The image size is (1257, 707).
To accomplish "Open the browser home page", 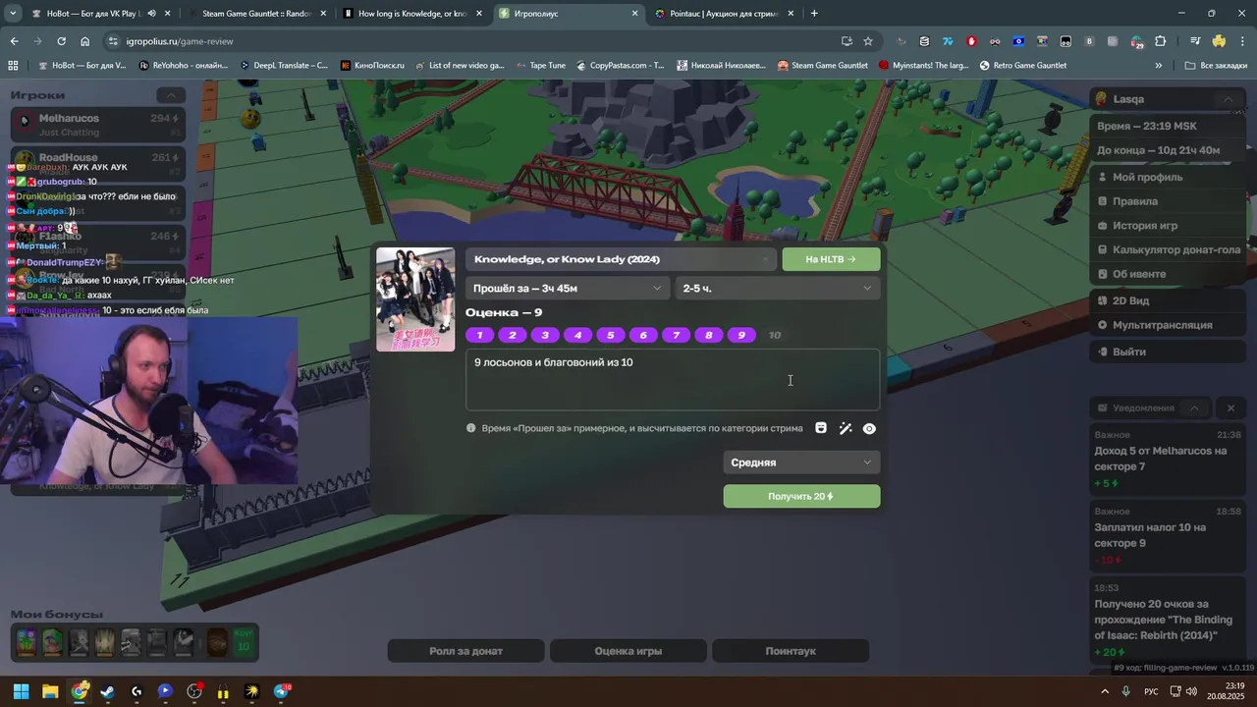I will (85, 41).
